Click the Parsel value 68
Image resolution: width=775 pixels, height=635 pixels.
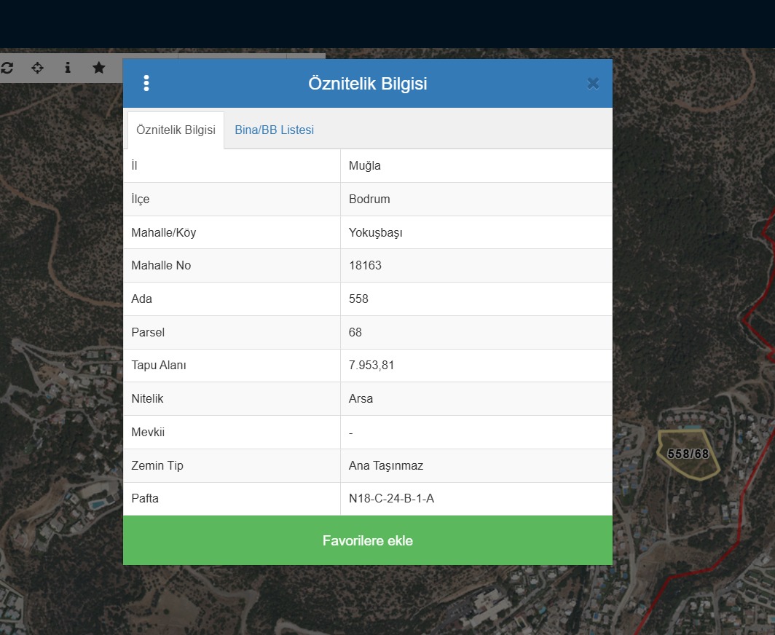click(x=355, y=333)
